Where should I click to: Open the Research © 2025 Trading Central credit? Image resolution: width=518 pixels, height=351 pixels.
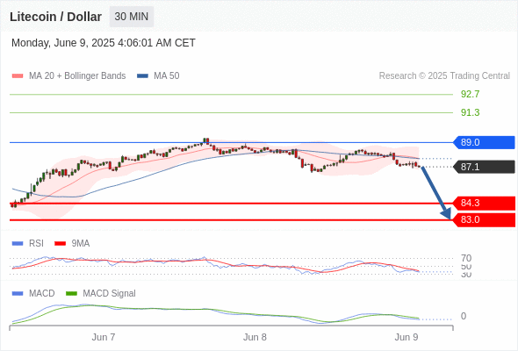pyautogui.click(x=444, y=76)
